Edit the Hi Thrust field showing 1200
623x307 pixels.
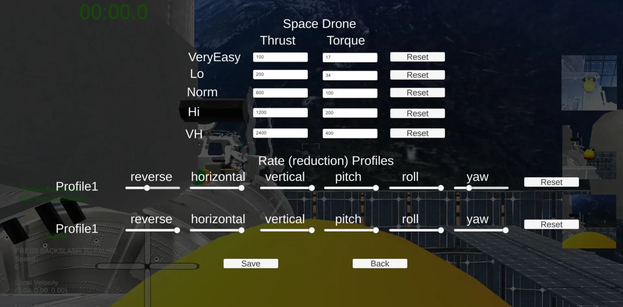(280, 113)
